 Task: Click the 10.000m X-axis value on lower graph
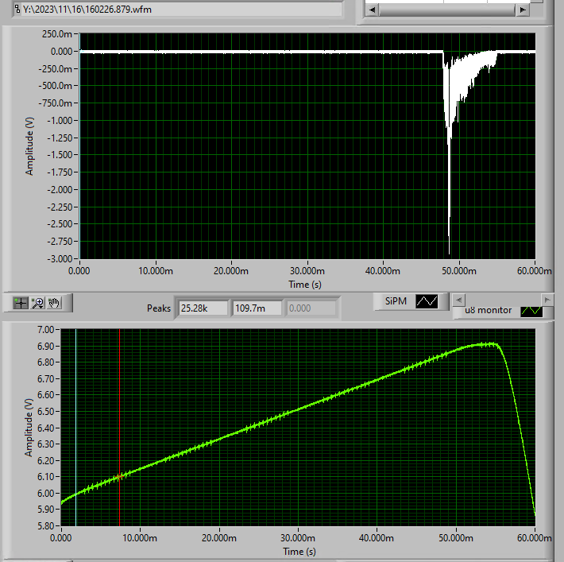[x=140, y=538]
